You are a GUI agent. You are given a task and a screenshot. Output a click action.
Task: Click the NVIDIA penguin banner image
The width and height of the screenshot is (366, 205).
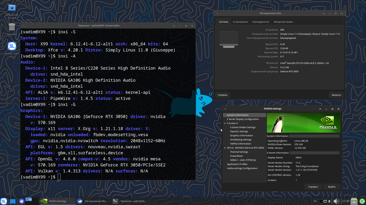303,123
